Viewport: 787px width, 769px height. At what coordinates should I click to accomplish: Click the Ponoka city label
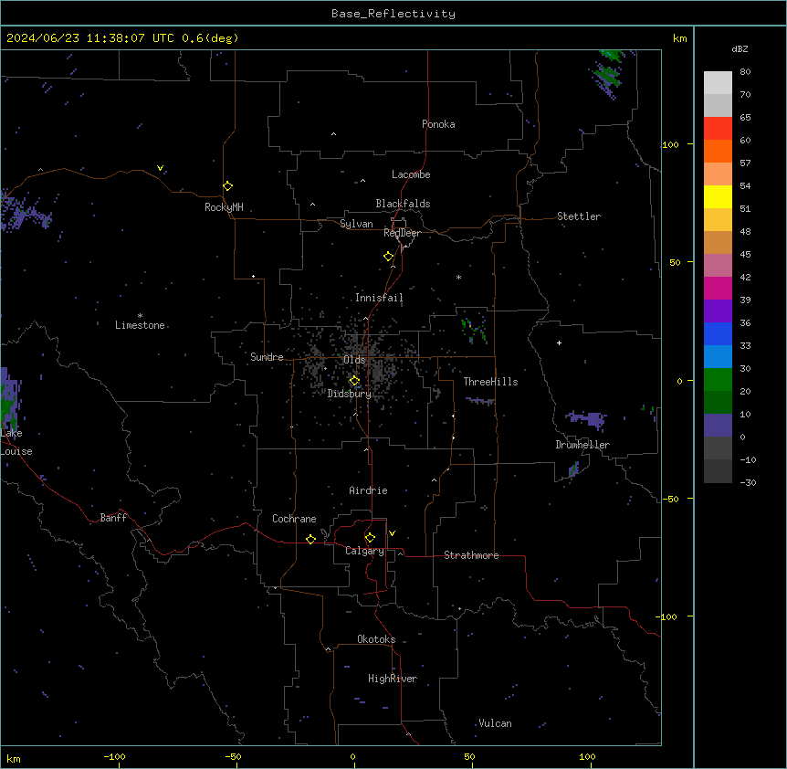click(x=438, y=124)
